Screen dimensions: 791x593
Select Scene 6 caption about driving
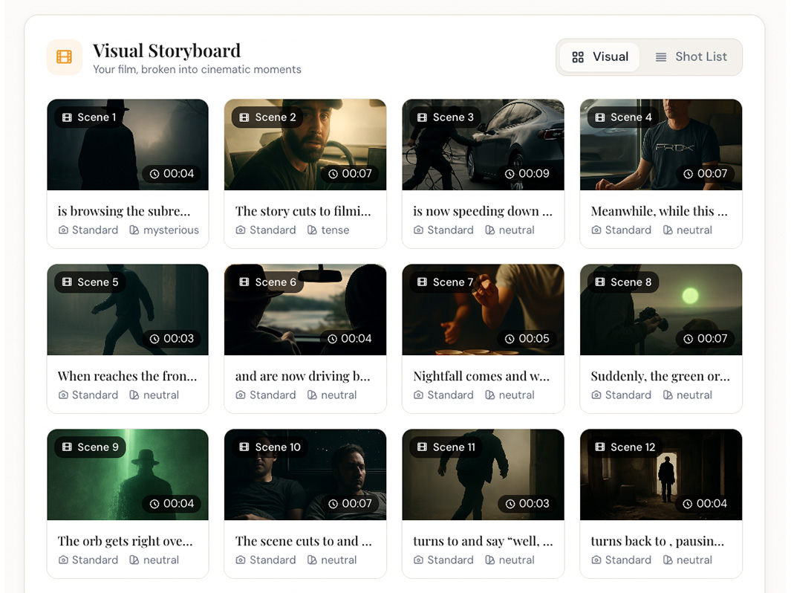click(x=302, y=376)
